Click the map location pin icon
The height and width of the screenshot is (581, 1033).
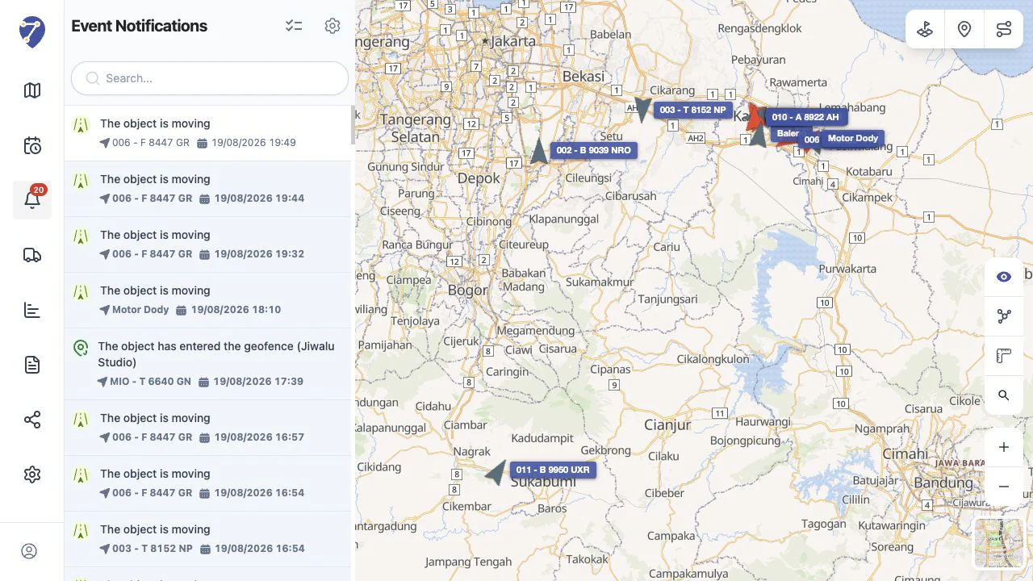click(x=964, y=30)
